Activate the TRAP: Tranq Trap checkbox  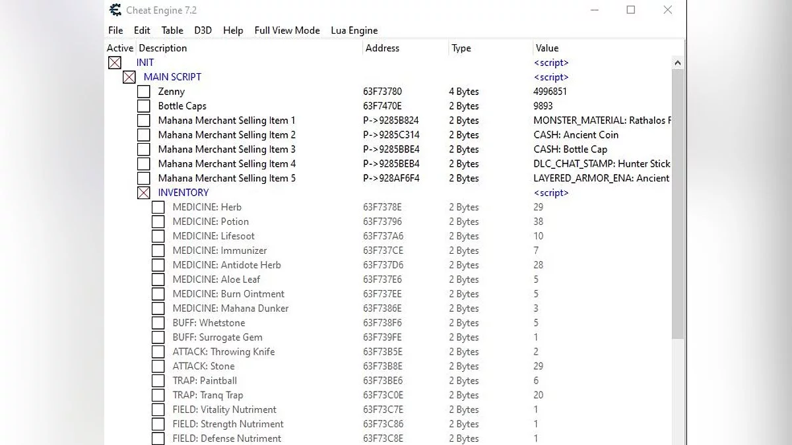click(x=158, y=396)
